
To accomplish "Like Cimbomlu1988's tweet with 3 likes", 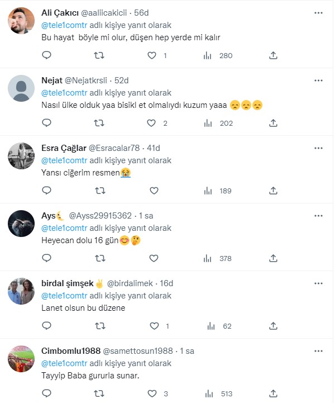I will pos(152,393).
